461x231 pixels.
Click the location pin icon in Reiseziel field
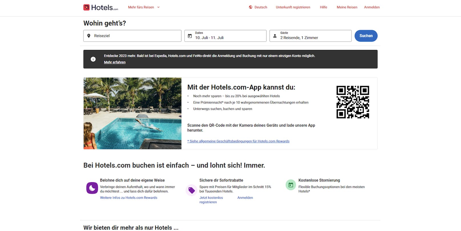point(89,36)
